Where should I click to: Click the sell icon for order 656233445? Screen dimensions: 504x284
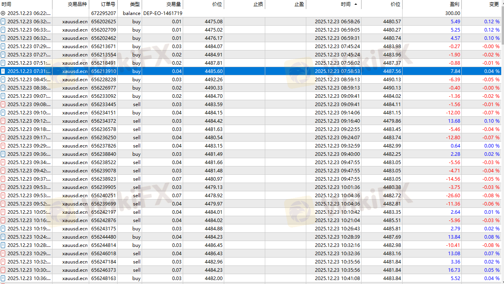[3, 104]
